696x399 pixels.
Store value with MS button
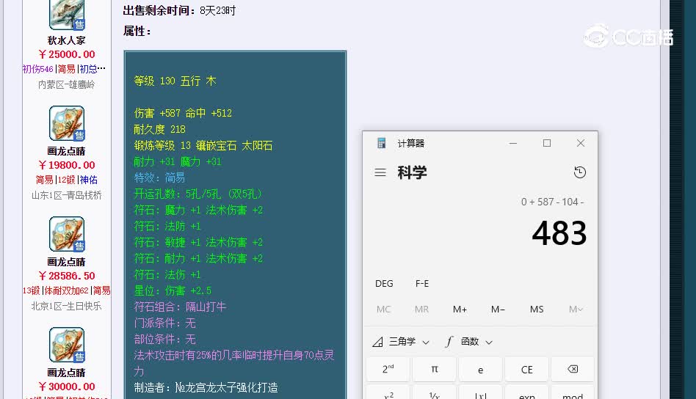537,309
